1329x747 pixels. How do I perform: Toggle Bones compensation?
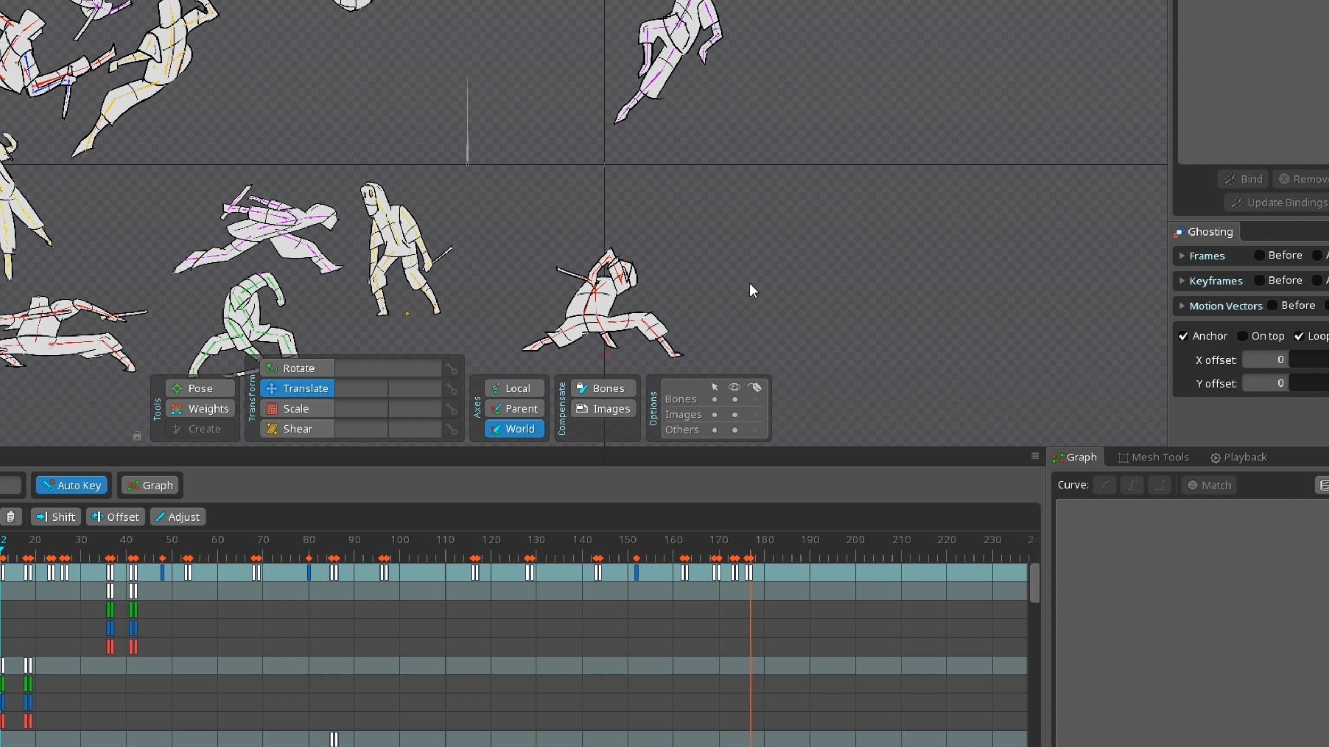[x=602, y=388]
